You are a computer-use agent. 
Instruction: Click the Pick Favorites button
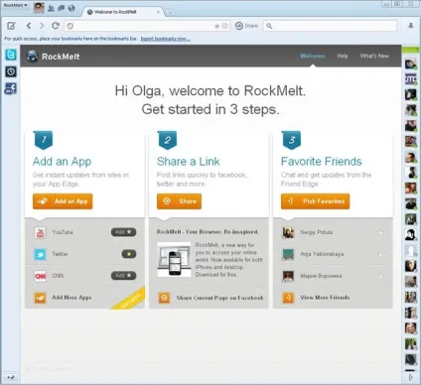[x=315, y=201]
